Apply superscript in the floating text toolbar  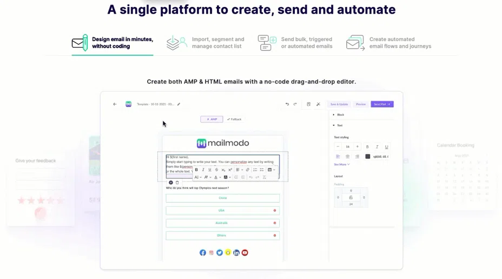[230, 170]
